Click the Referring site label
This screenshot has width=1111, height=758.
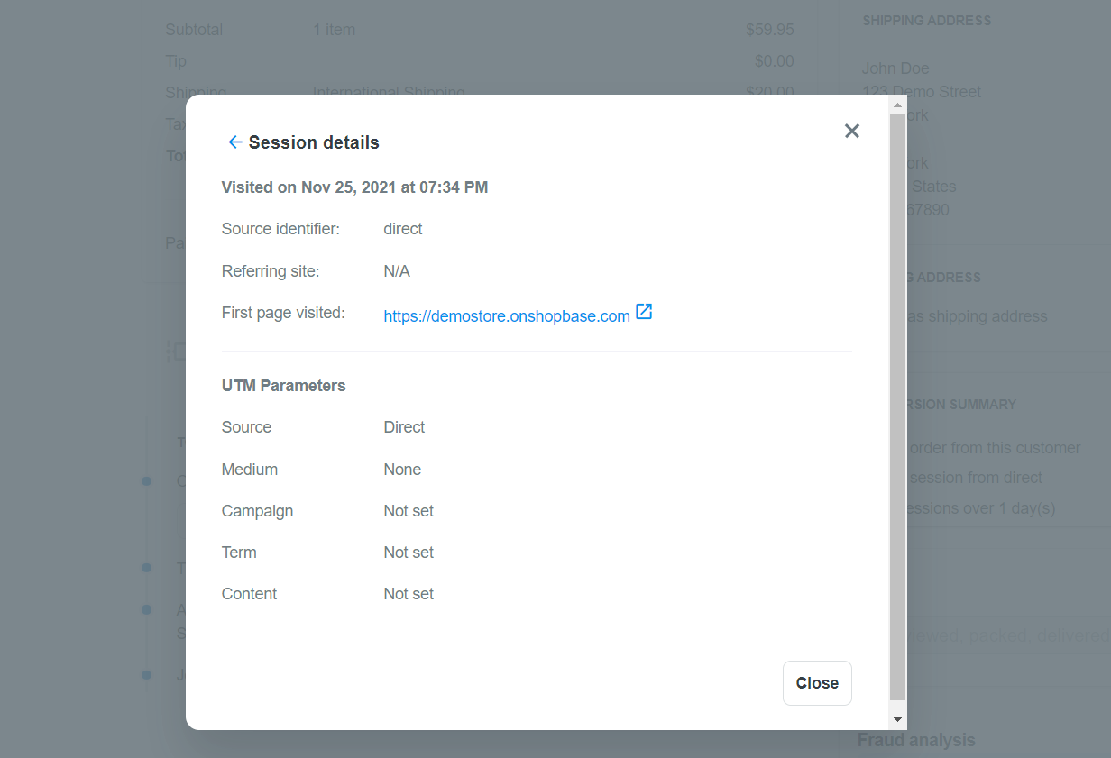pyautogui.click(x=271, y=271)
